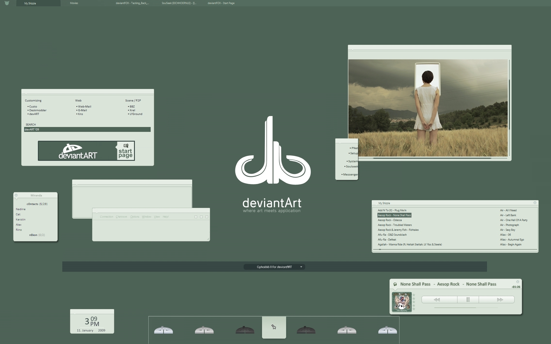Open the Xrel link
This screenshot has width=551, height=344.
click(x=132, y=110)
